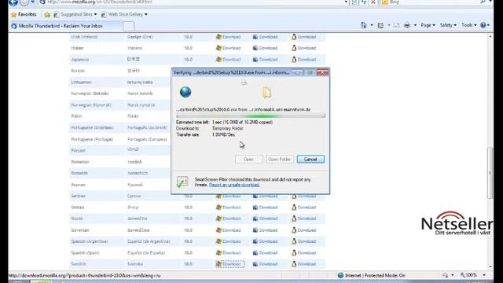Click Mac download link for Irish row
503x283 pixels.
click(265, 37)
